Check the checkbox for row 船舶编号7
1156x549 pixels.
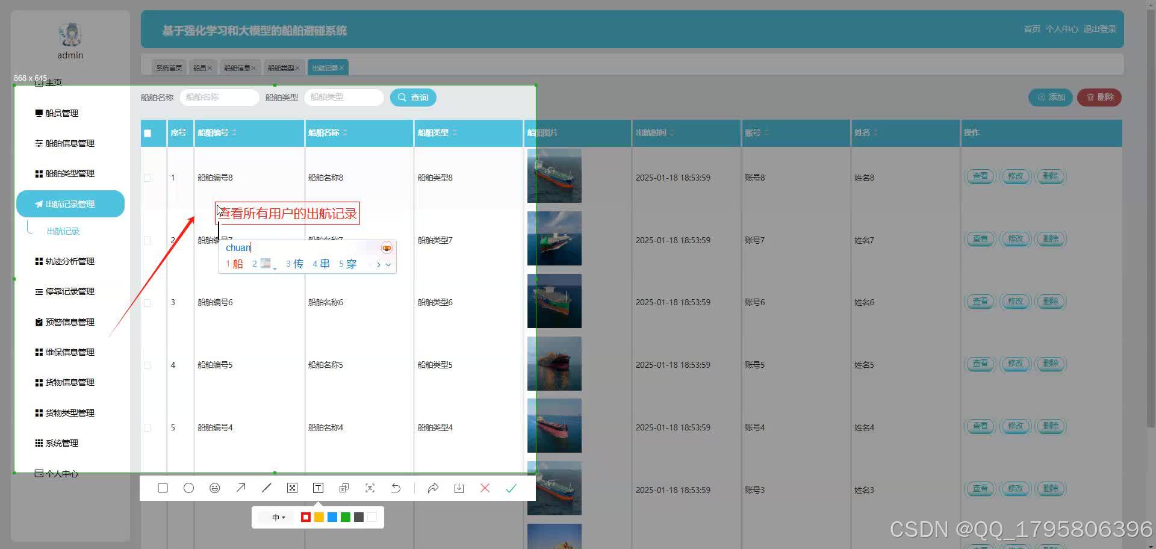(x=148, y=240)
